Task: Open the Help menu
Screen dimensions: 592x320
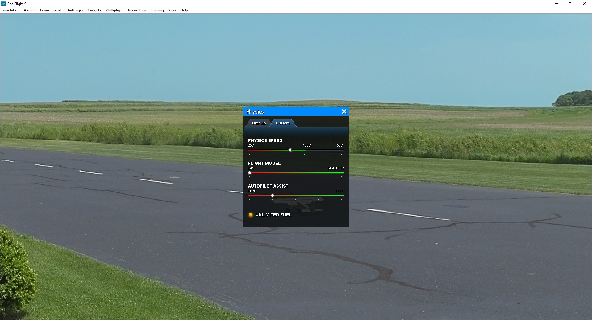Action: click(x=184, y=10)
